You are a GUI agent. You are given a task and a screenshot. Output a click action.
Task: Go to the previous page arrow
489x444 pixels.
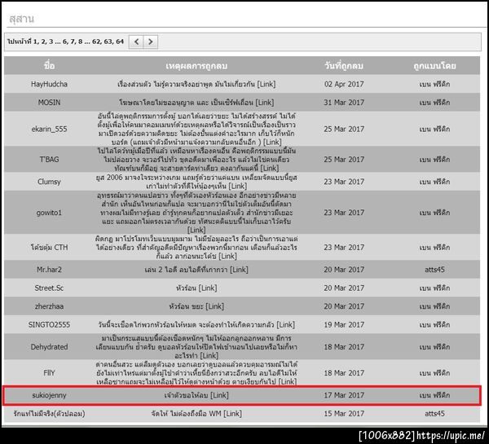click(136, 42)
